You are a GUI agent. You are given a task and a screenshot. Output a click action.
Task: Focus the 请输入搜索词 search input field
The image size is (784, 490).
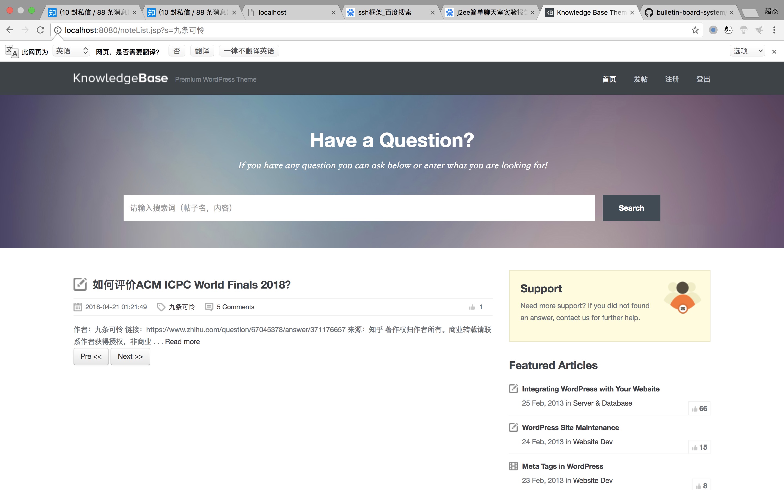pyautogui.click(x=359, y=208)
